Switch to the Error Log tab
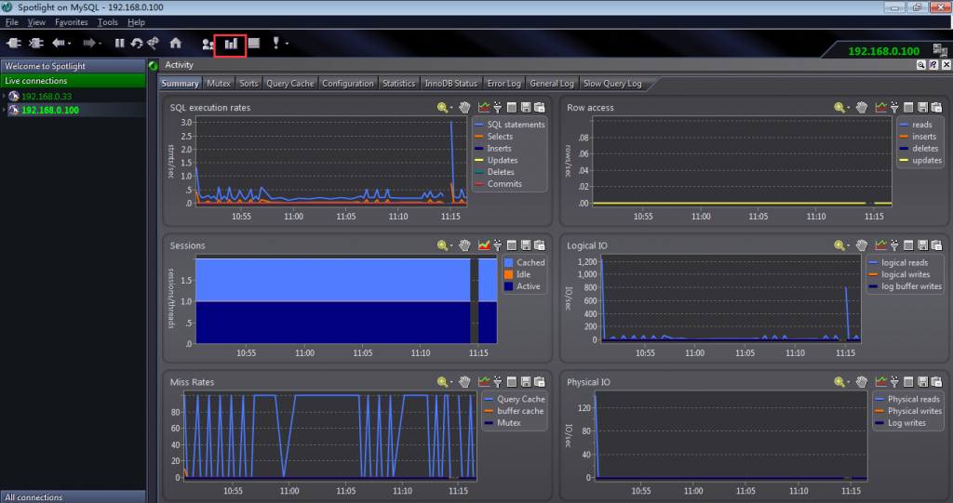Viewport: 953px width, 503px height. tap(503, 84)
